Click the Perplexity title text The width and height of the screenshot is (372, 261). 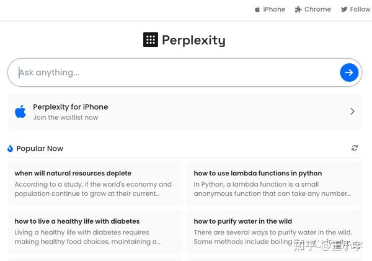193,40
